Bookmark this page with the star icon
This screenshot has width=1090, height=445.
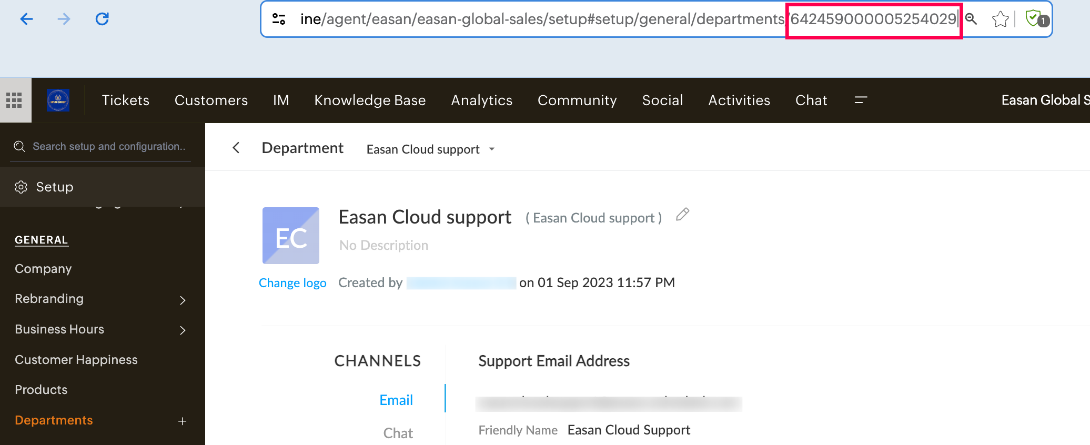(x=1000, y=19)
